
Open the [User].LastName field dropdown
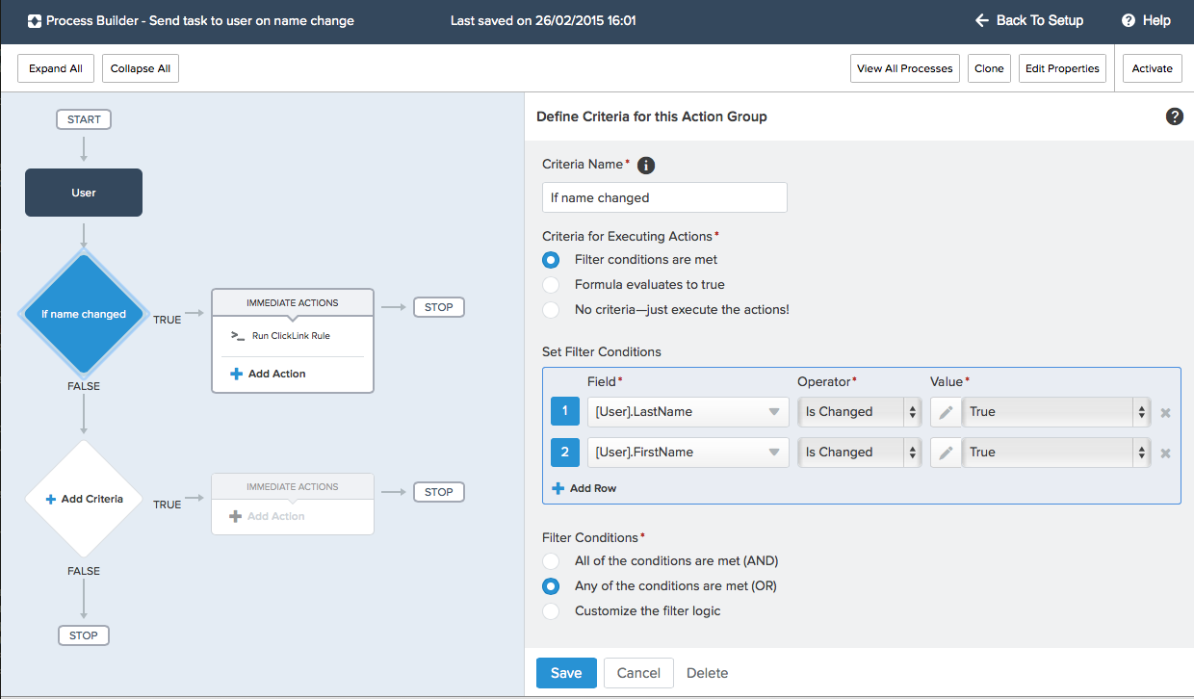tap(688, 411)
